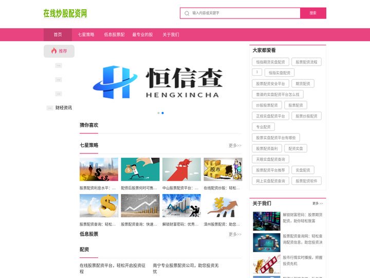Click the 股票配资盈利 tag
The image size is (370, 278).
(267, 148)
